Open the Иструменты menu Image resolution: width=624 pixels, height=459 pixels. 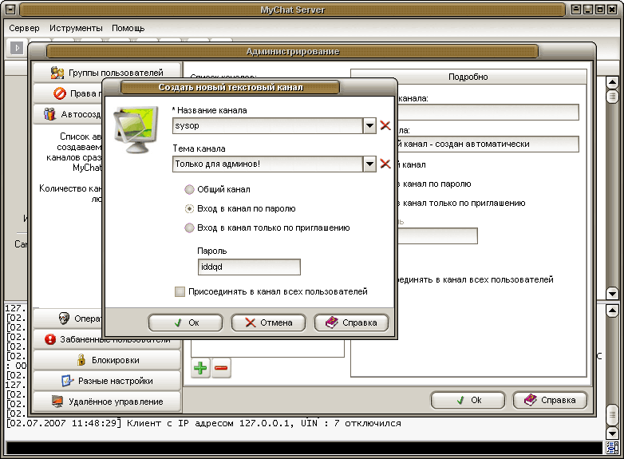click(x=76, y=28)
